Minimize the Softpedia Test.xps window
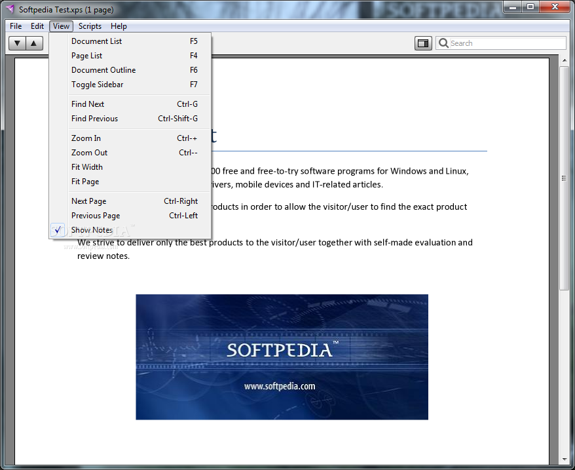Viewport: 575px width, 470px height. pos(513,7)
